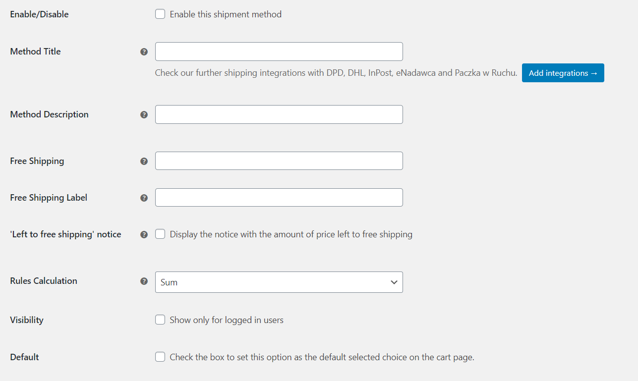Click into the Method Description field
The image size is (638, 381).
point(279,114)
